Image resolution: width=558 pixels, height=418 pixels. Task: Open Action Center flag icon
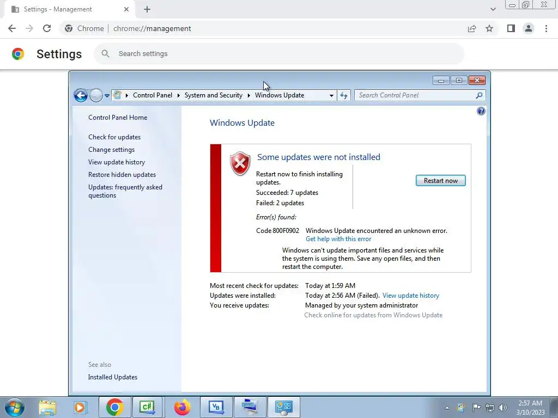(x=476, y=408)
